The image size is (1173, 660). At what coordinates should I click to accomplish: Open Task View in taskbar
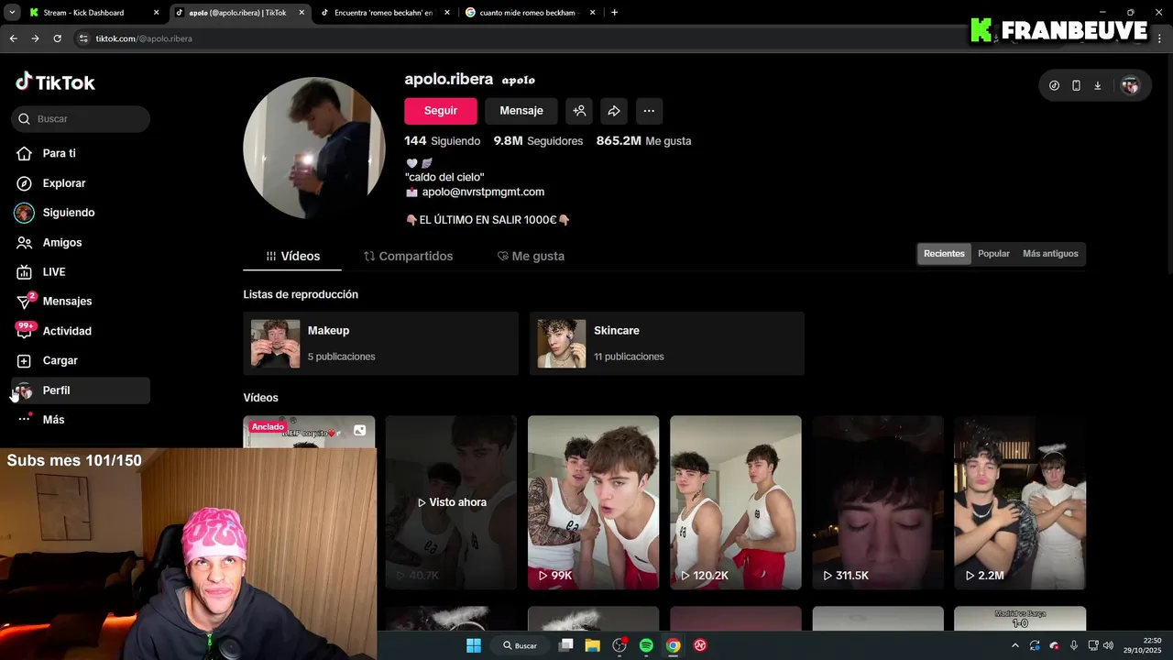click(566, 645)
